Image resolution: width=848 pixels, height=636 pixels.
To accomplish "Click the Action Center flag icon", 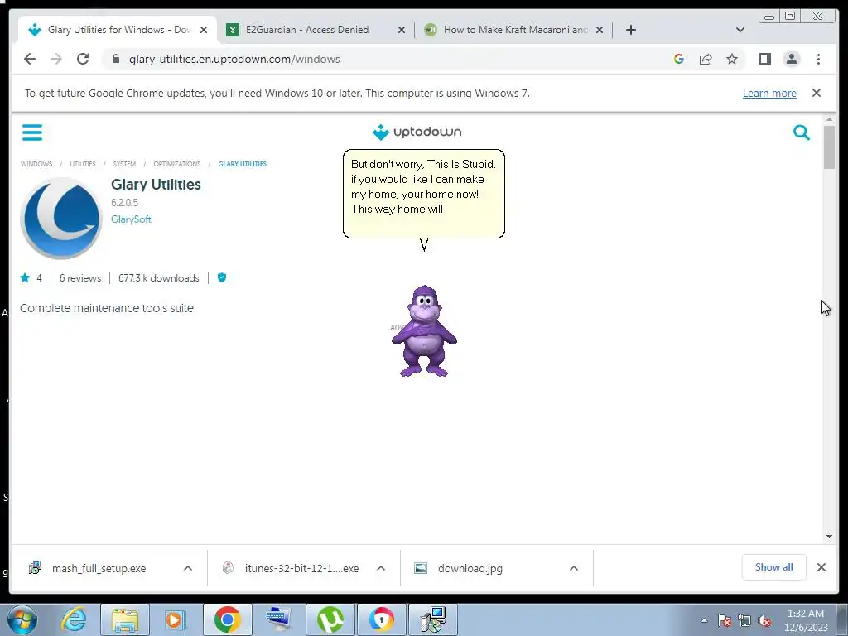I will pyautogui.click(x=725, y=621).
